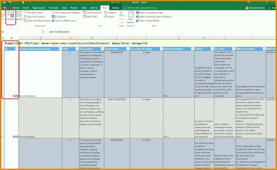Click Select User in Users group
This screenshot has height=170, width=277.
[x=122, y=17]
